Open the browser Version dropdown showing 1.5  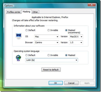[76, 42]
